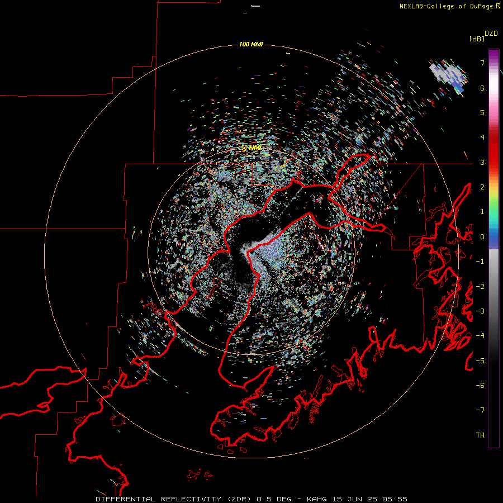The width and height of the screenshot is (503, 503).
Task: Click the color scale value -5
Action: pyautogui.click(x=480, y=361)
